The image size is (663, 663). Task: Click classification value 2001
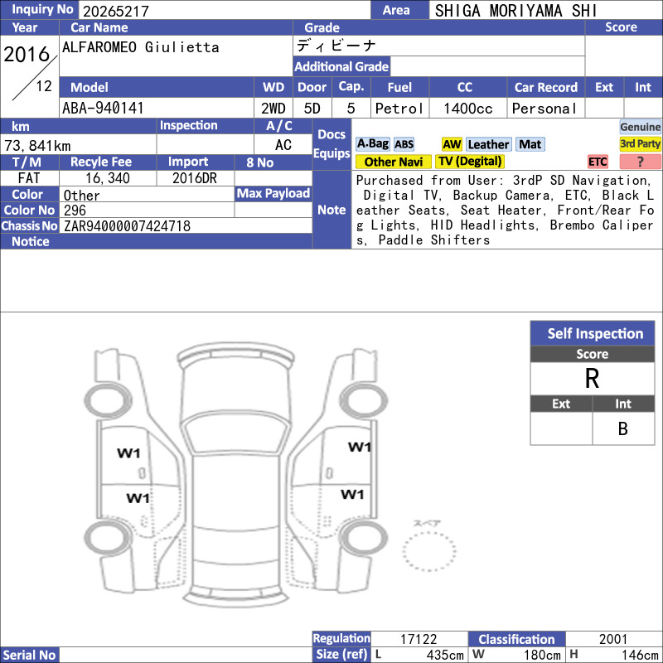pos(613,639)
